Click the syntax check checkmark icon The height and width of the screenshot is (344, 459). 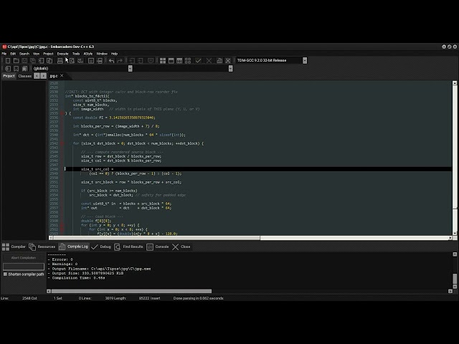199,60
